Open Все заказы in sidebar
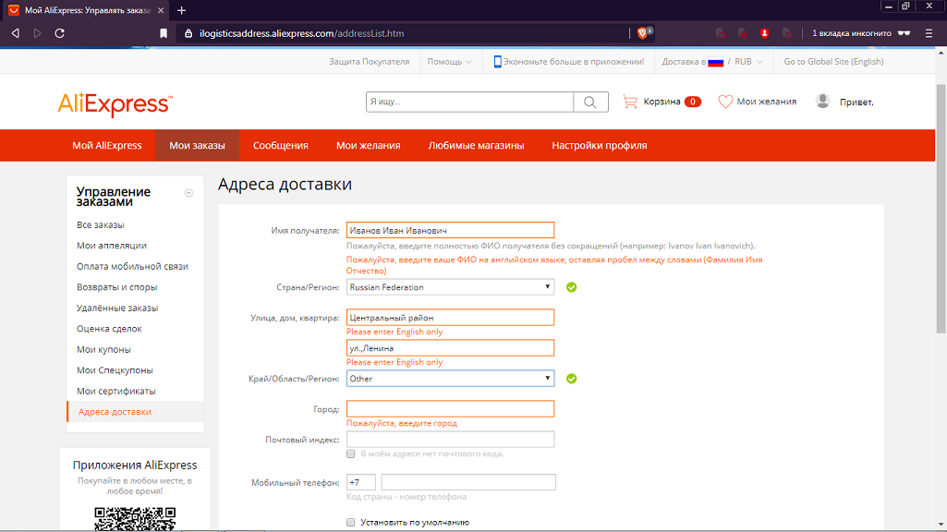 [101, 224]
